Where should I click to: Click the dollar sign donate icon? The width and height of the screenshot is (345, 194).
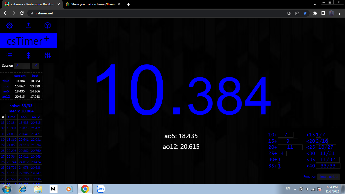pos(29,55)
